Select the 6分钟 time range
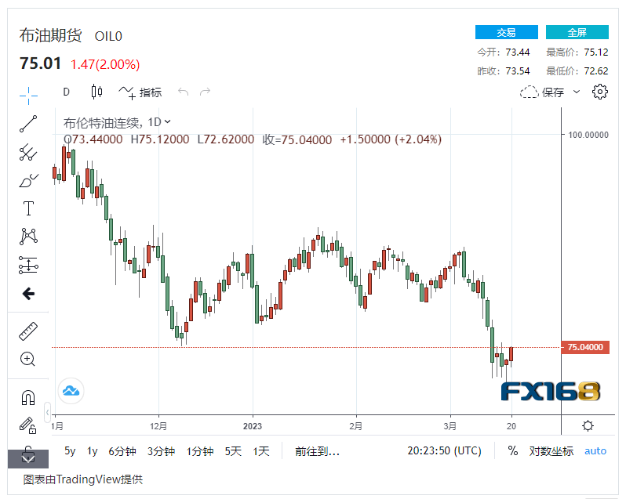Viewport: 626px width, 499px height. pyautogui.click(x=122, y=451)
